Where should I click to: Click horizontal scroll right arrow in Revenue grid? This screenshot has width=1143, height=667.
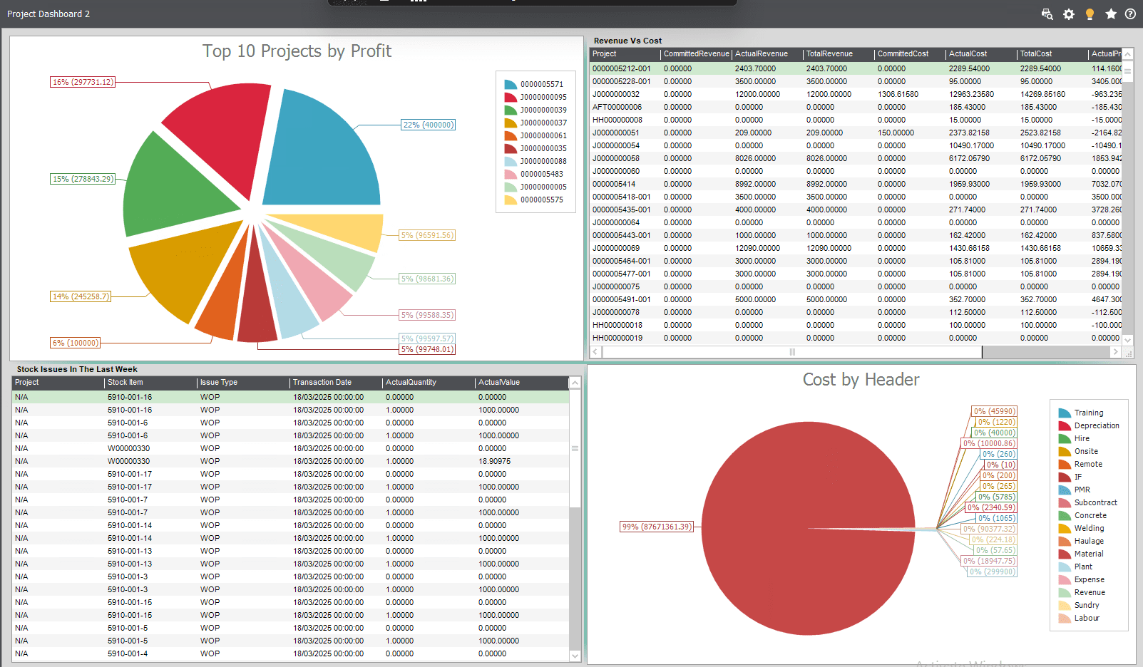click(1116, 352)
